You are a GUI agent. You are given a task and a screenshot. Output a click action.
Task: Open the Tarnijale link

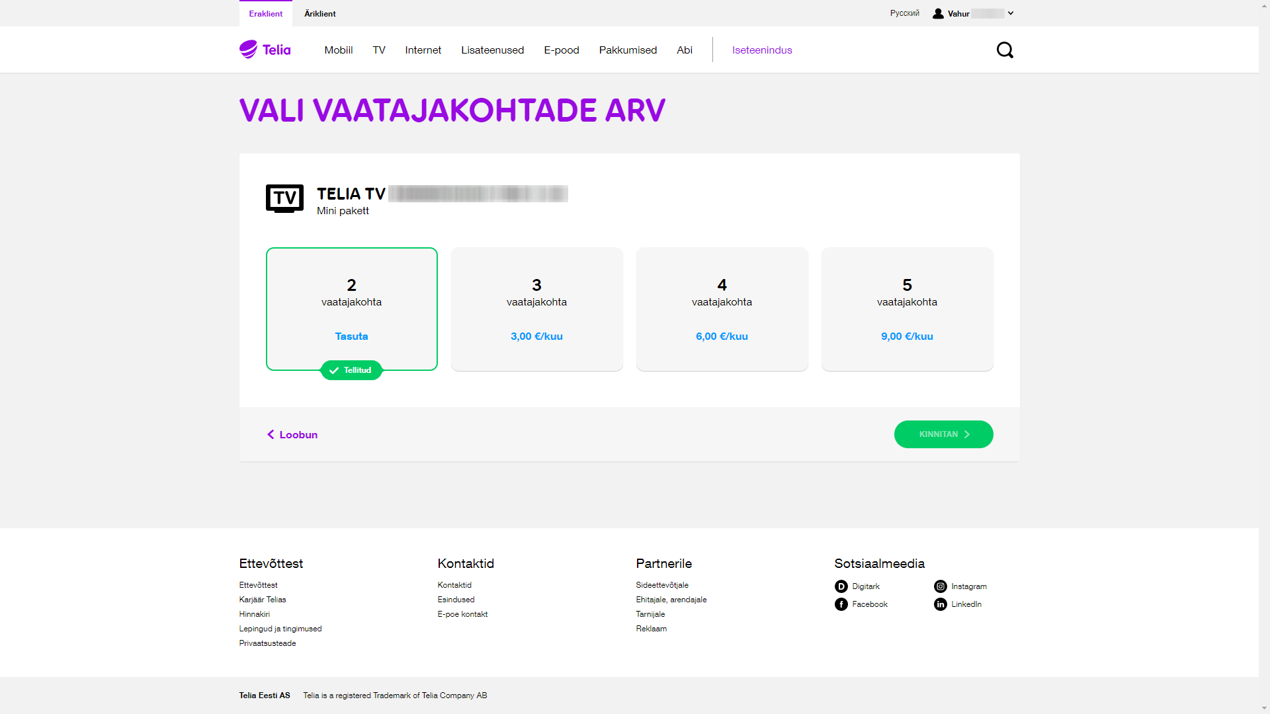pyautogui.click(x=651, y=614)
